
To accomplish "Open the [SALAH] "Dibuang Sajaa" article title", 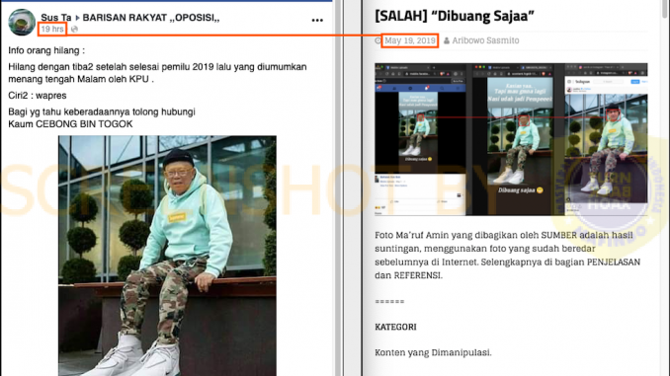I will (455, 16).
